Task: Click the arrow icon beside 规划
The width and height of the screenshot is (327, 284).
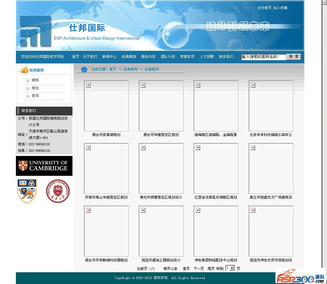Action: (x=28, y=88)
